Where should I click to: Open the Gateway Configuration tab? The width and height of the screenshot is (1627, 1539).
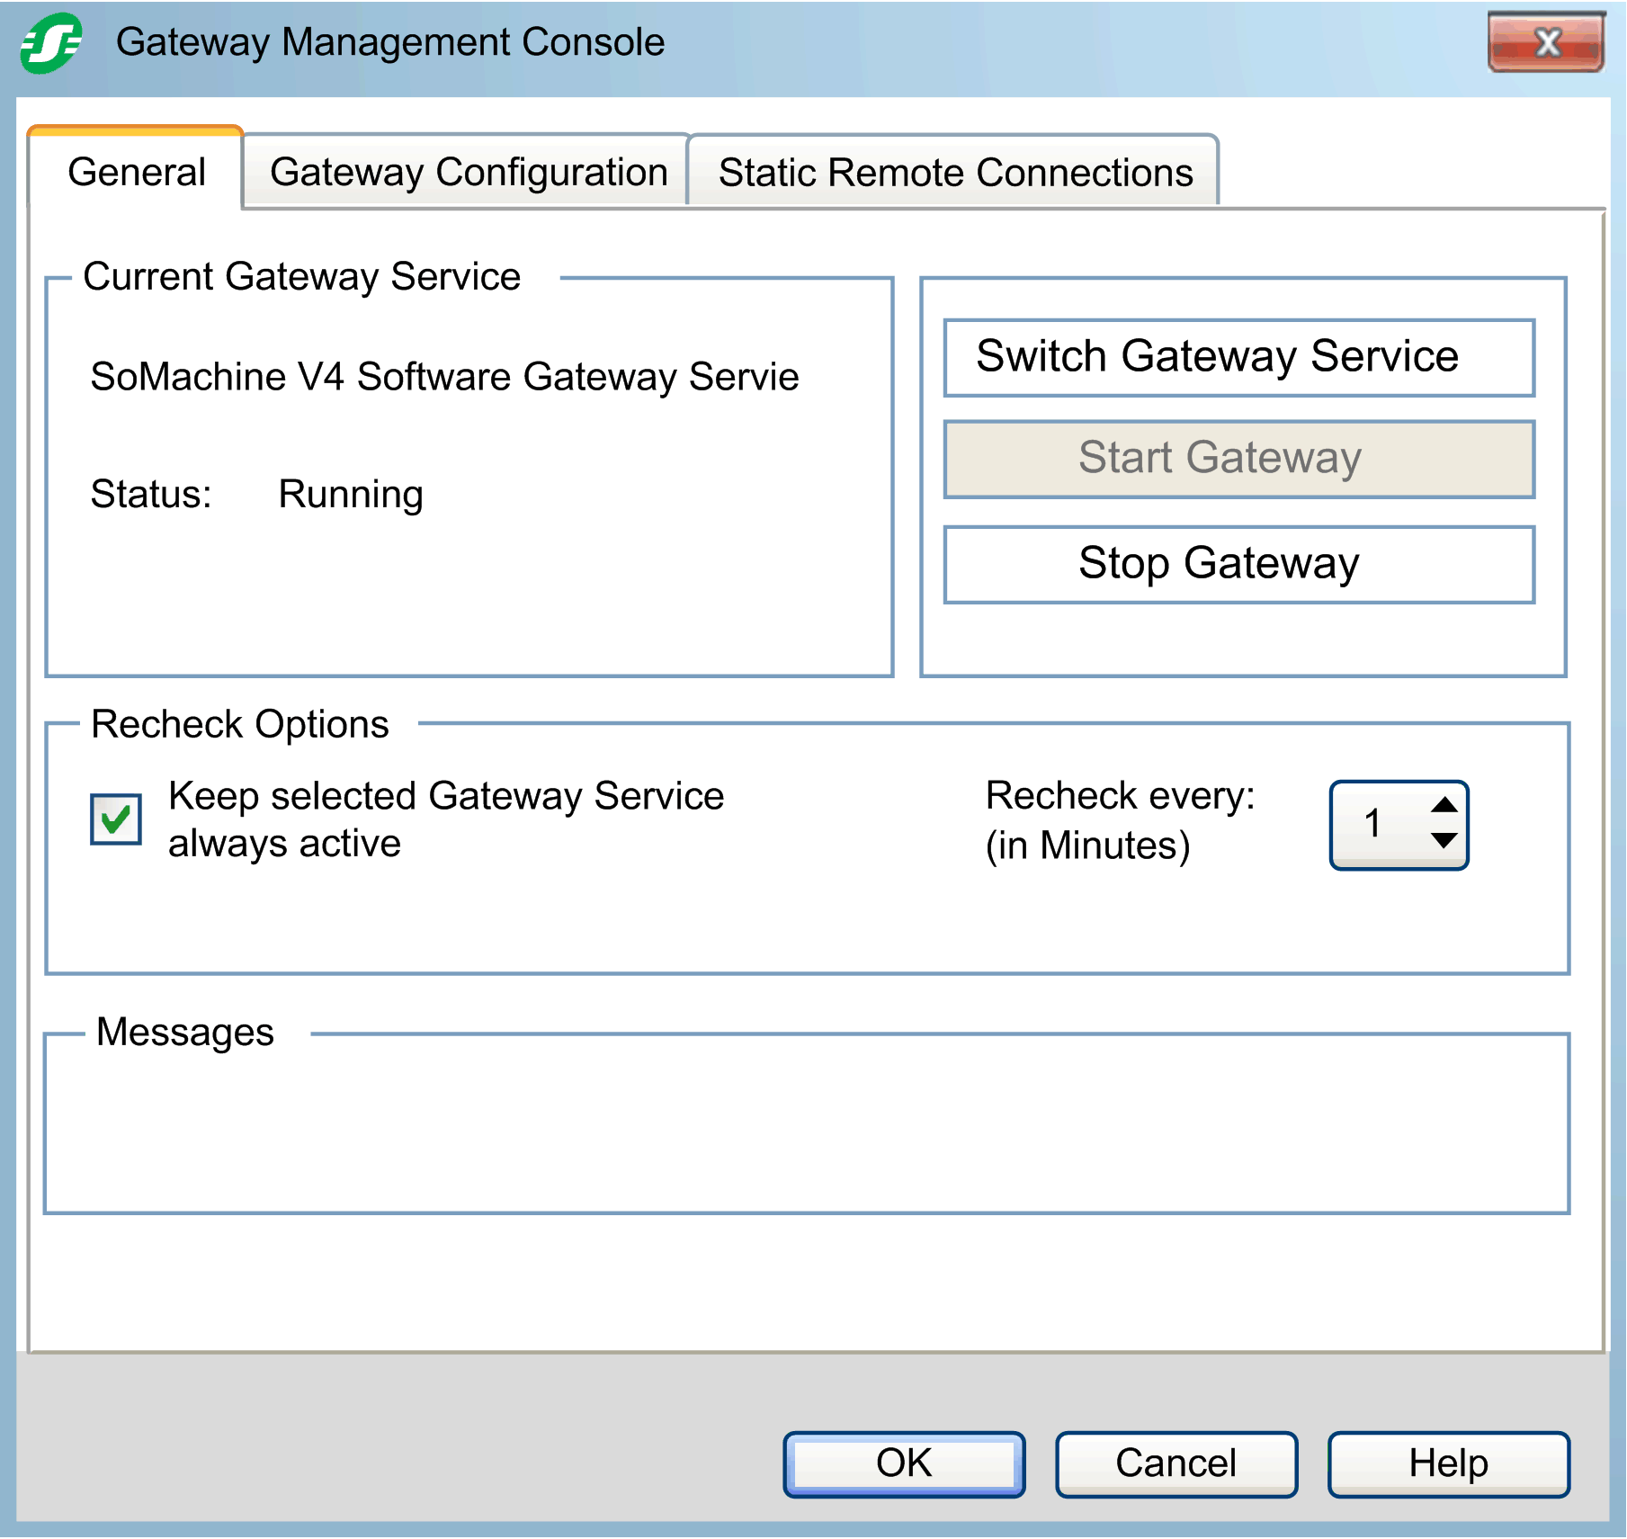click(x=468, y=172)
